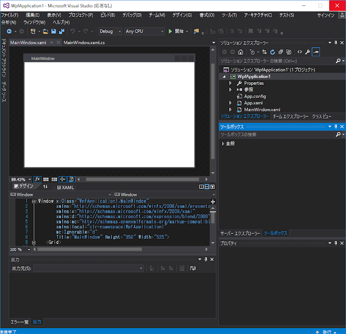Start debugging with the green play button
The image size is (346, 334).
click(170, 31)
